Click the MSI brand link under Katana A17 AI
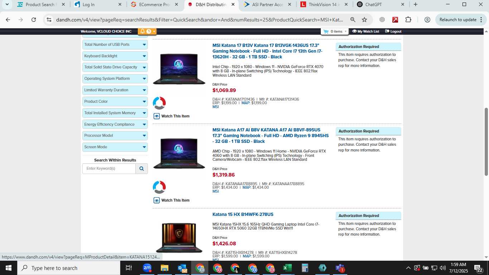489x275 pixels. tap(216, 192)
